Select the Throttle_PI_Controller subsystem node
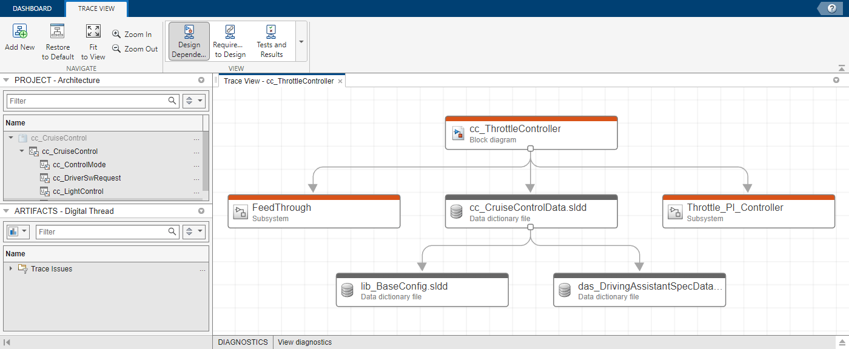The image size is (849, 349). click(748, 211)
